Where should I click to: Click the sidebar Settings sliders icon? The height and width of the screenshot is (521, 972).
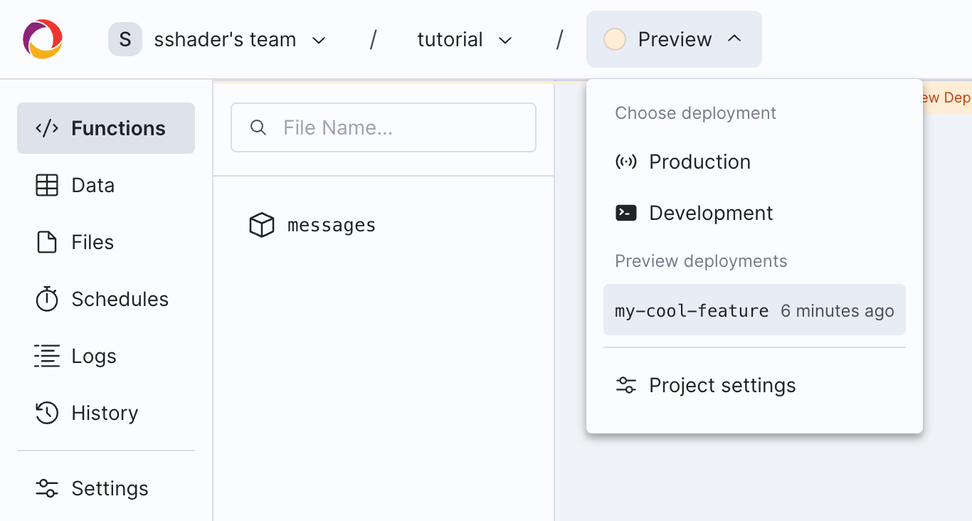pyautogui.click(x=47, y=488)
